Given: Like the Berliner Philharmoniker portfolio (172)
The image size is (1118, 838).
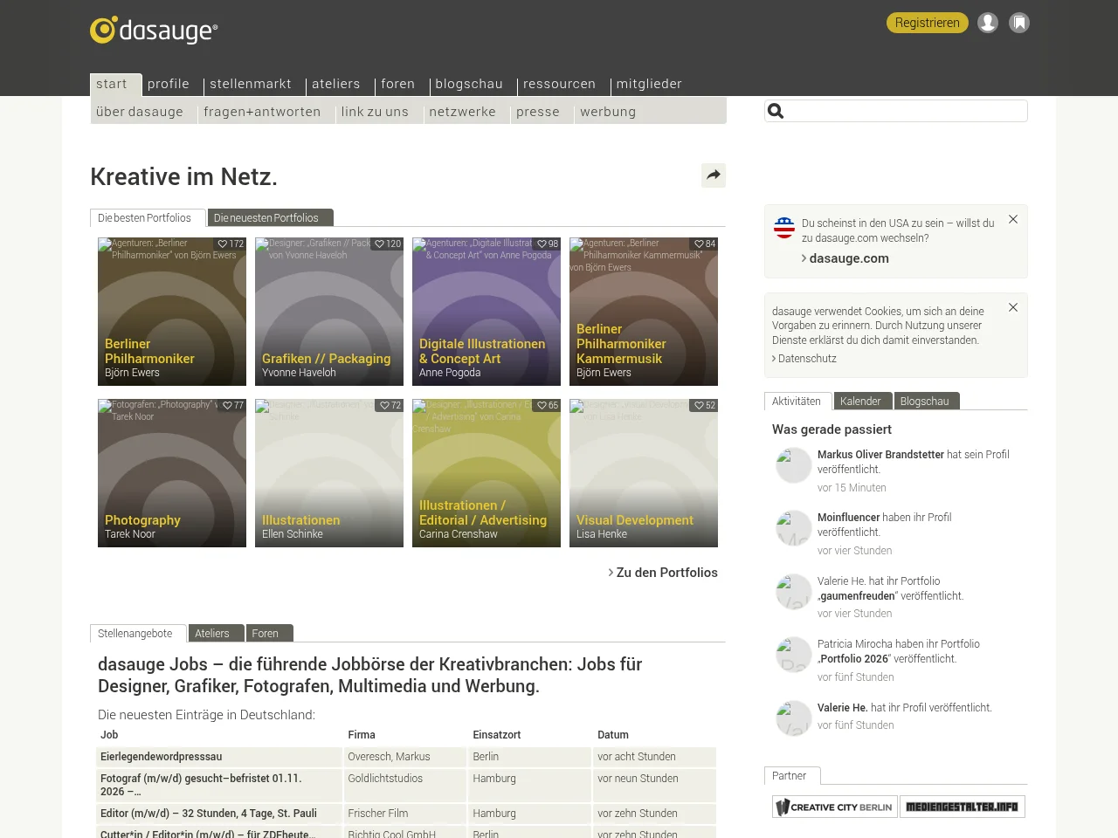Looking at the screenshot, I should tap(231, 244).
